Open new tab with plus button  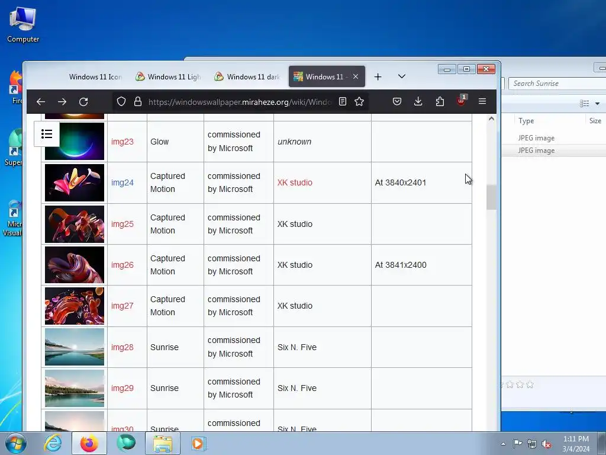coord(378,76)
